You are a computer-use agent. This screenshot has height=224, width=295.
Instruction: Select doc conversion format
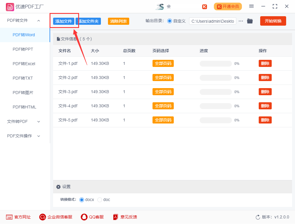(x=99, y=200)
